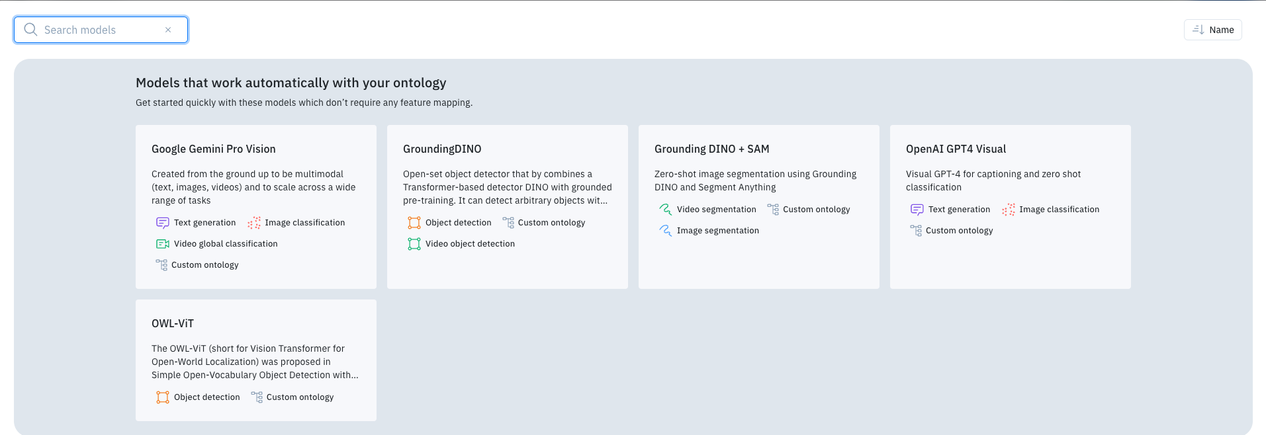1266x435 pixels.
Task: Click Custom ontology icon in OWL-ViT card
Action: coord(257,397)
